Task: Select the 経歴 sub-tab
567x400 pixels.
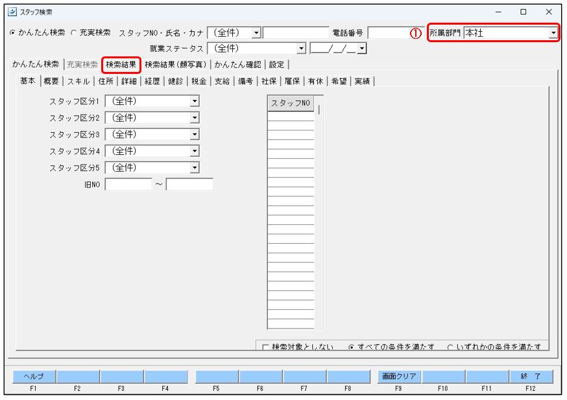Action: pyautogui.click(x=152, y=81)
